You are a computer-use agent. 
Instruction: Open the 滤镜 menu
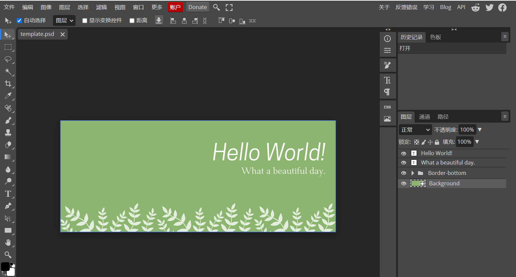coord(101,7)
